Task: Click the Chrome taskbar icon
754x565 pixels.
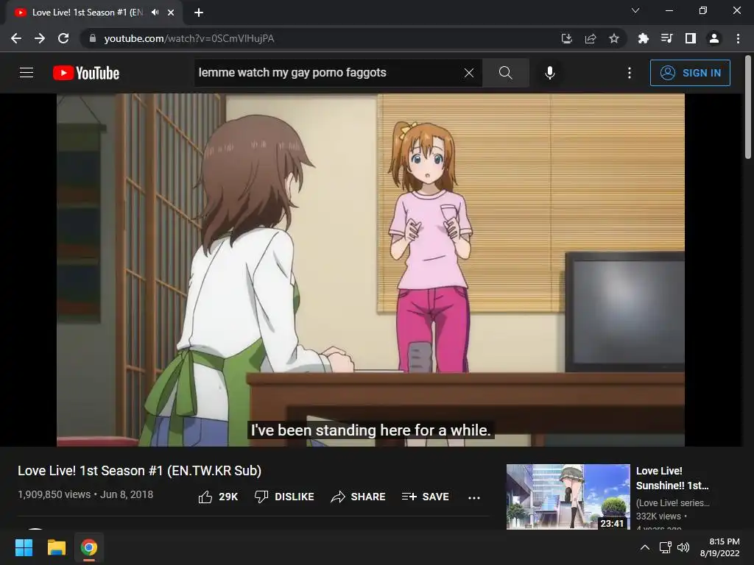Action: (89, 547)
